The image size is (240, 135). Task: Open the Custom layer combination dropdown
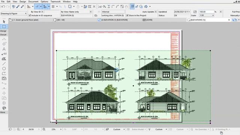(124, 129)
